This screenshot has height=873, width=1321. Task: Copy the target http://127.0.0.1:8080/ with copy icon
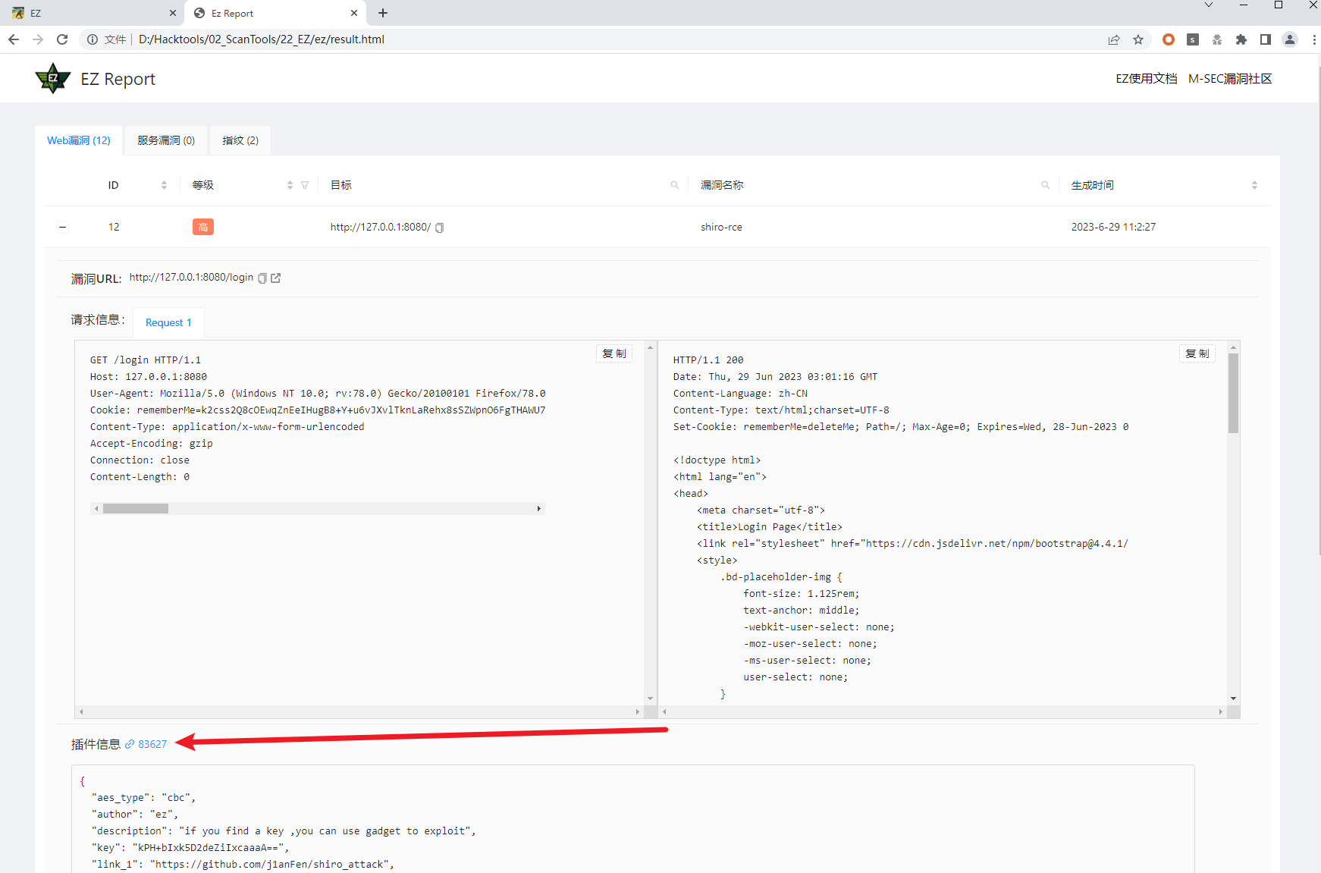pyautogui.click(x=440, y=228)
